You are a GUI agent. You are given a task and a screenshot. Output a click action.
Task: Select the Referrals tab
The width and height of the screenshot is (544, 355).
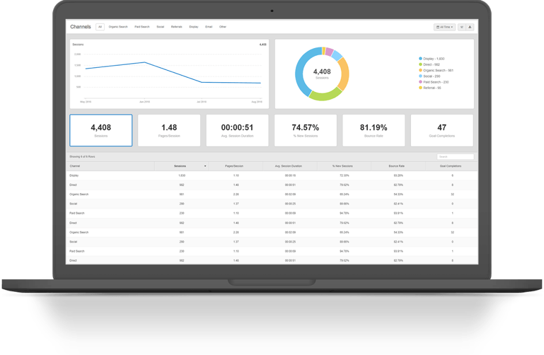pyautogui.click(x=176, y=26)
